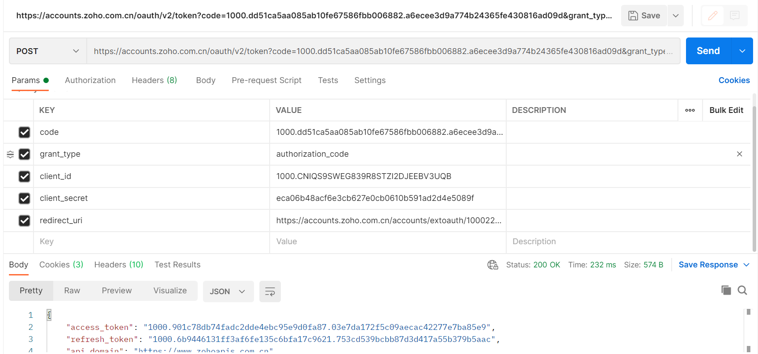Click the pencil edit icon
Viewport: 758px width, 354px height.
(713, 16)
